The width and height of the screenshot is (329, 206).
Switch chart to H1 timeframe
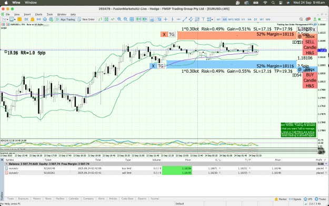point(243,19)
